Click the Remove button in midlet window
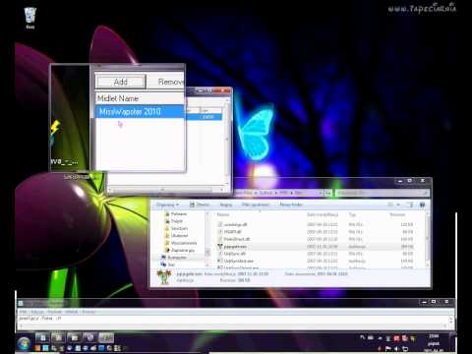472x354 pixels. (166, 82)
